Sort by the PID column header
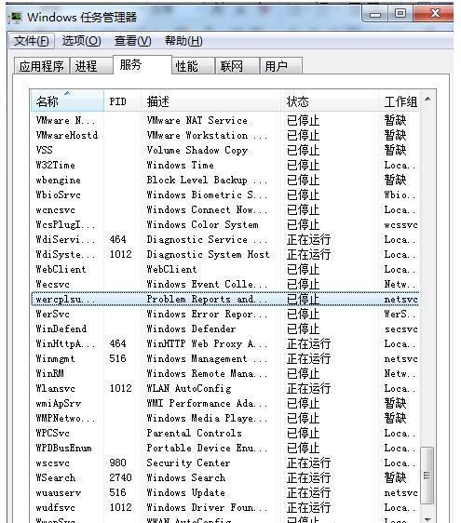This screenshot has height=523, width=461. click(123, 101)
